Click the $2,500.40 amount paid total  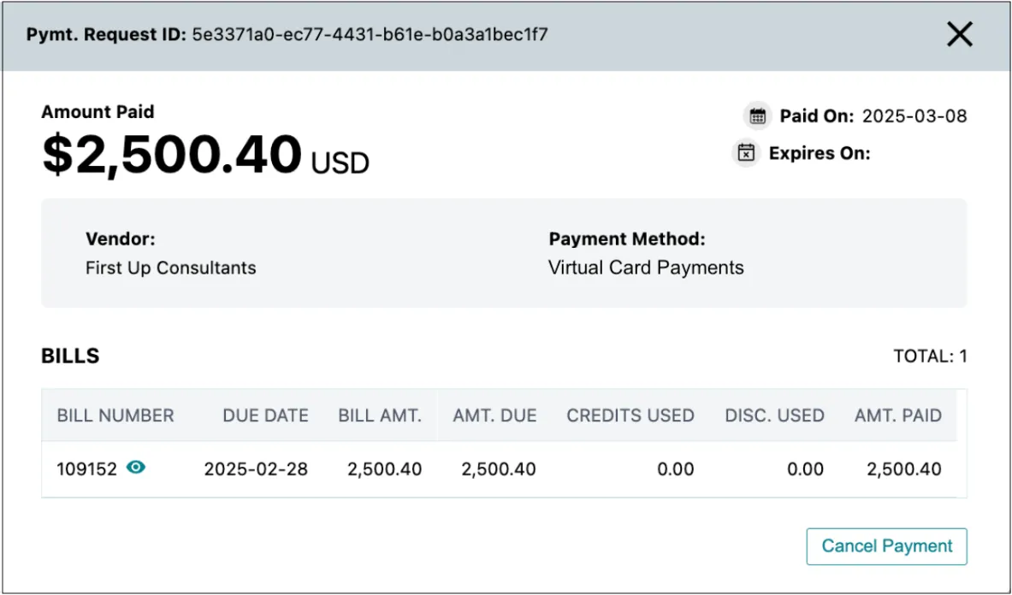[172, 154]
